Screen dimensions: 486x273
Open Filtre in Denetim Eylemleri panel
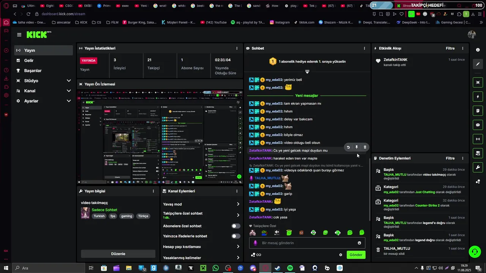coord(450,158)
